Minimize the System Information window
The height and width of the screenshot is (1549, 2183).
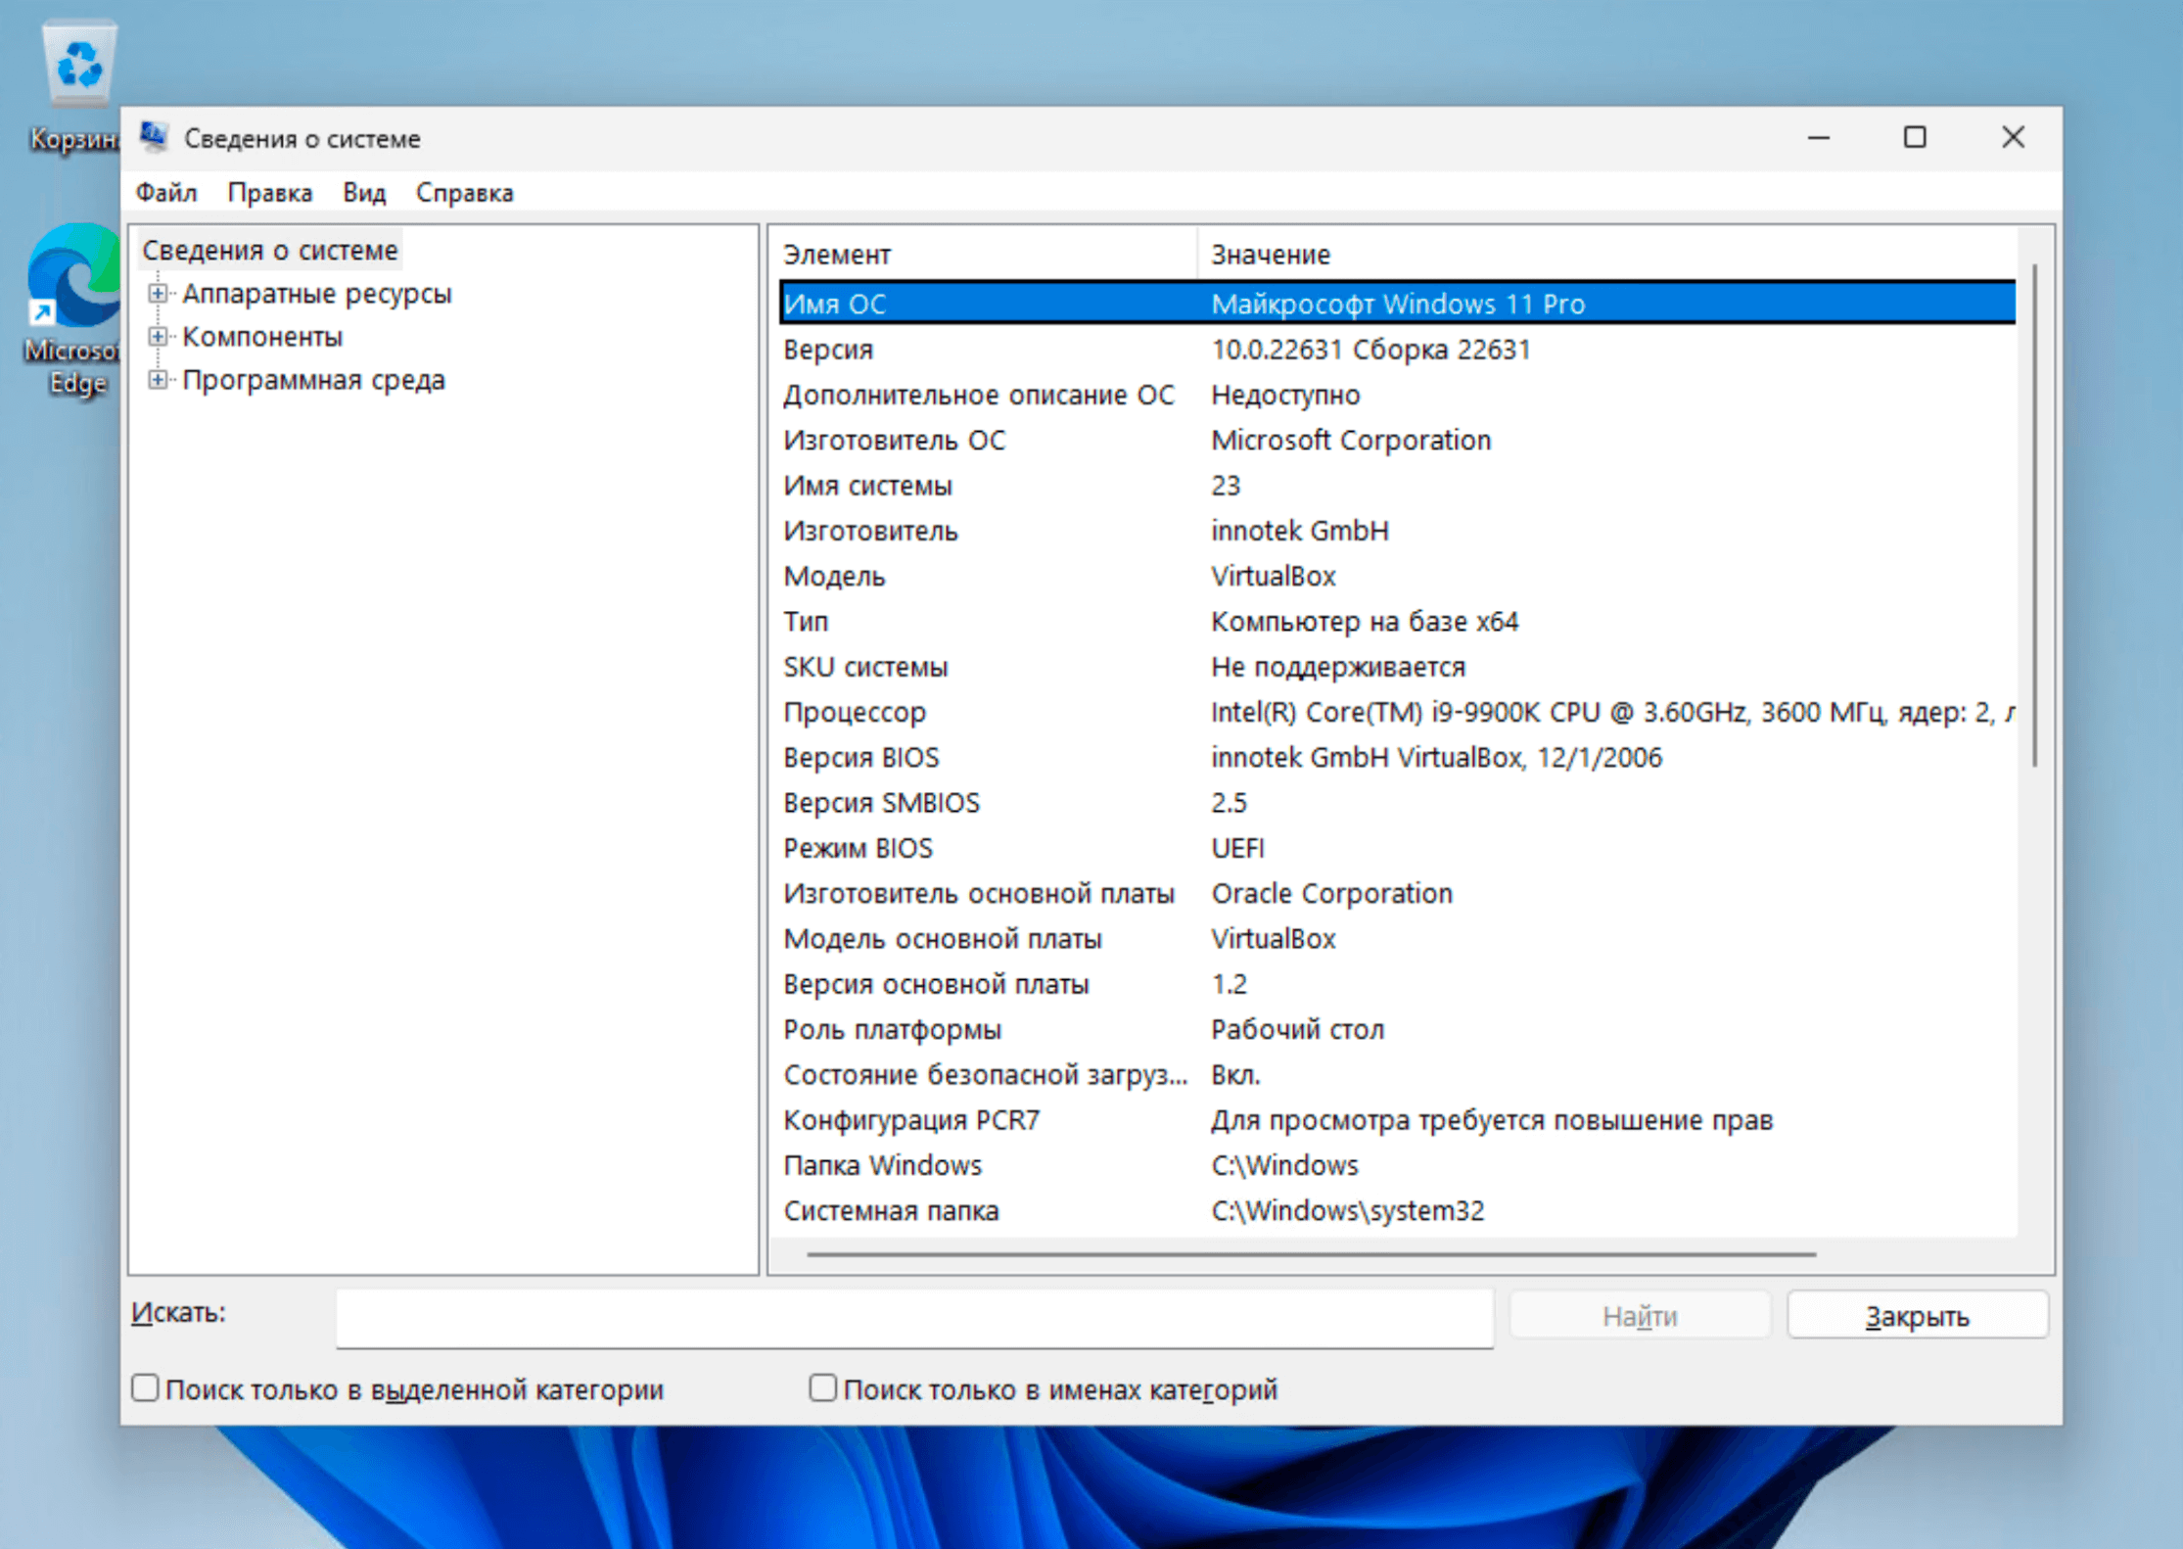[x=1818, y=138]
